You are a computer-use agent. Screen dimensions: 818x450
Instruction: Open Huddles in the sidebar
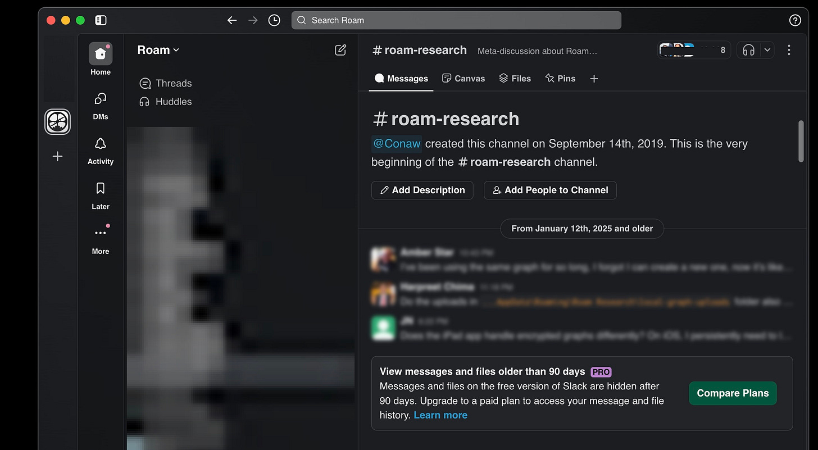pos(166,102)
